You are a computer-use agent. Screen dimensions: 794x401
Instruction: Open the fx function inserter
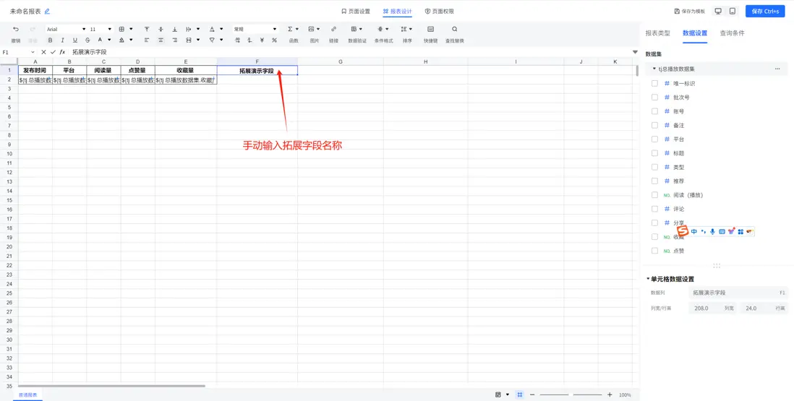point(62,52)
